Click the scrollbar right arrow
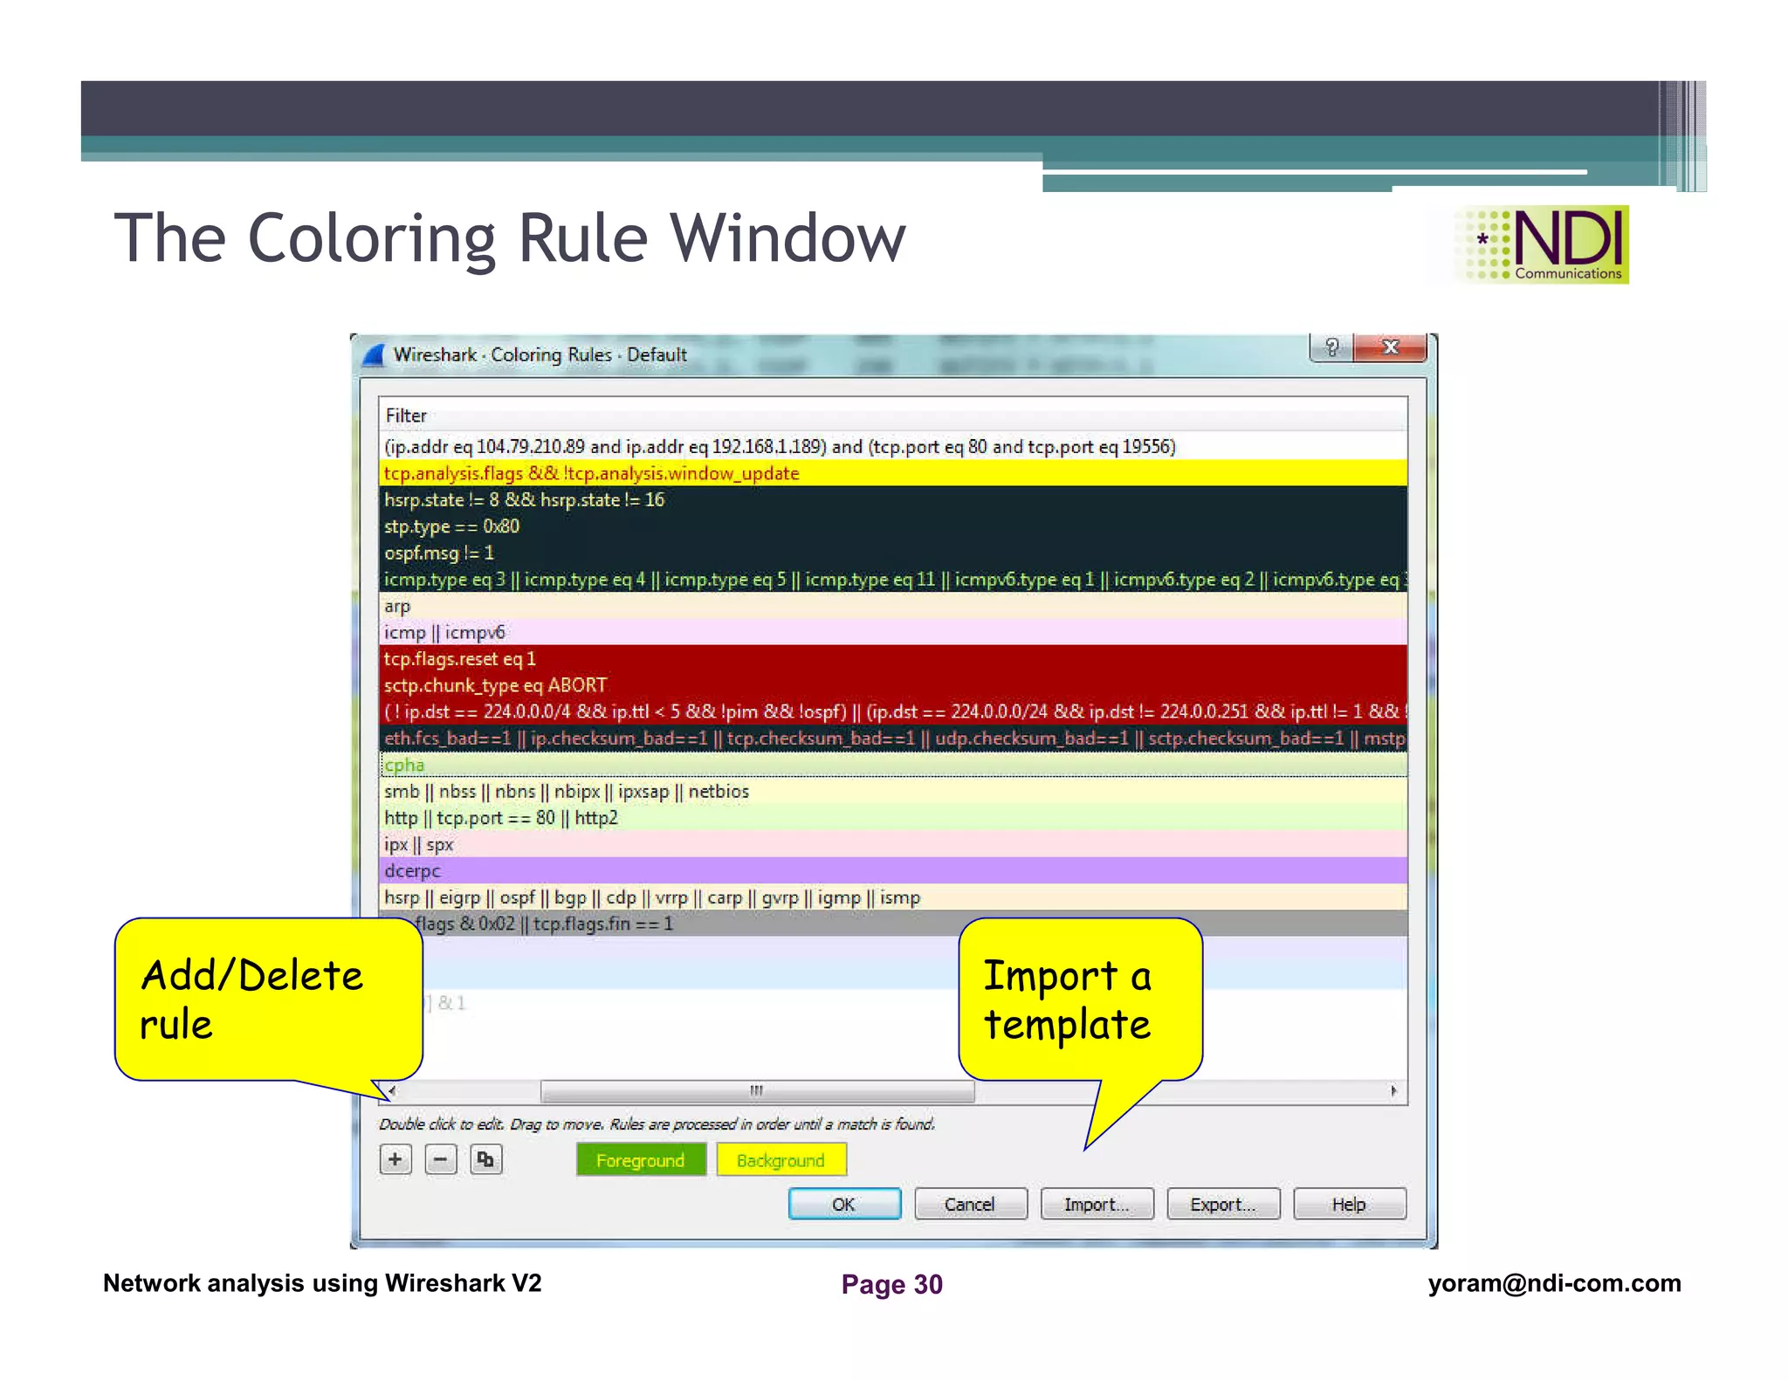The image size is (1788, 1381). click(1393, 1090)
